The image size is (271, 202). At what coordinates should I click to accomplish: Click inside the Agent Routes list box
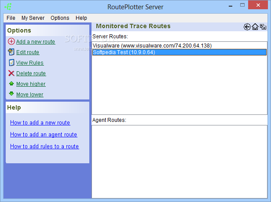[179, 162]
